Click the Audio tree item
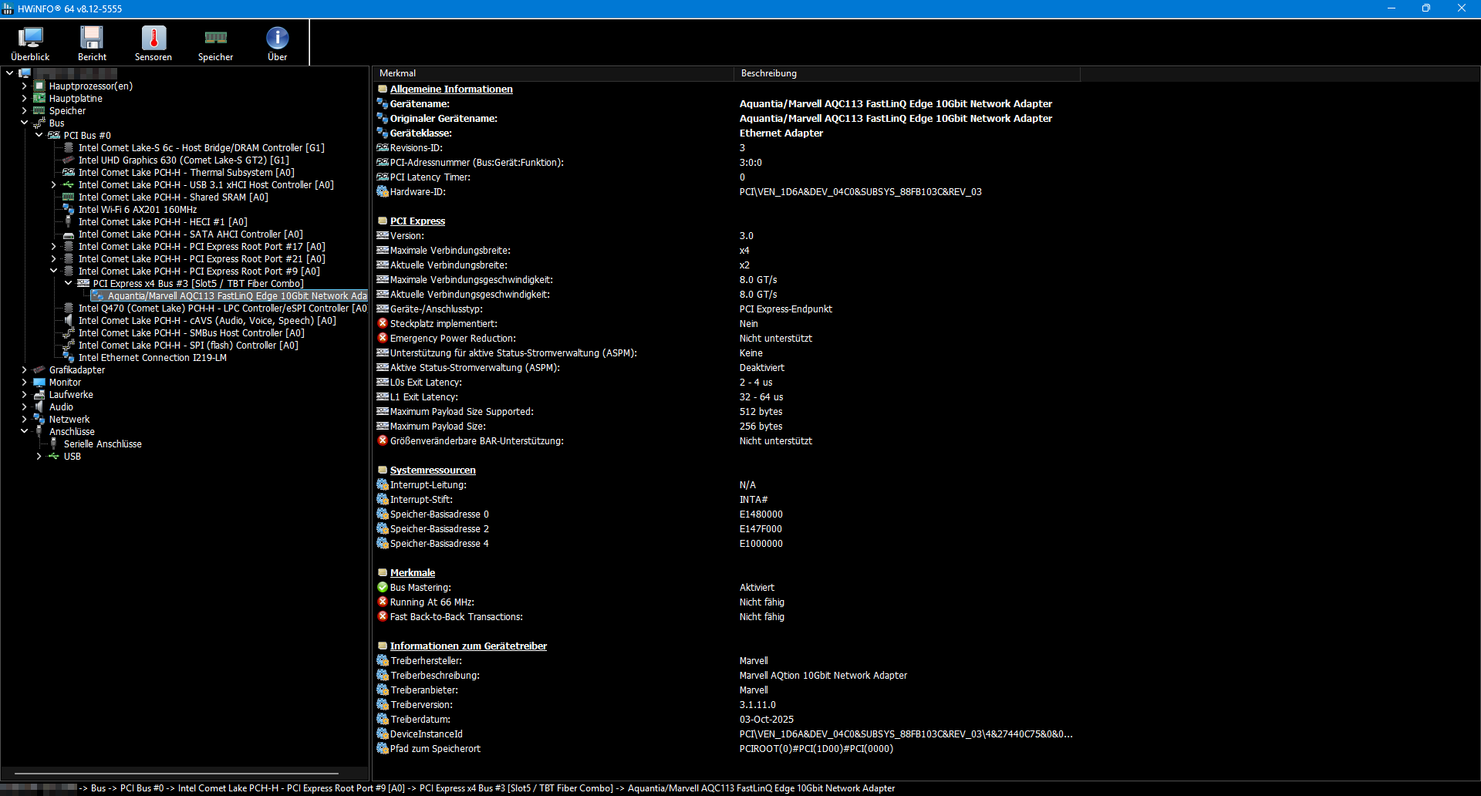The image size is (1481, 796). click(61, 407)
